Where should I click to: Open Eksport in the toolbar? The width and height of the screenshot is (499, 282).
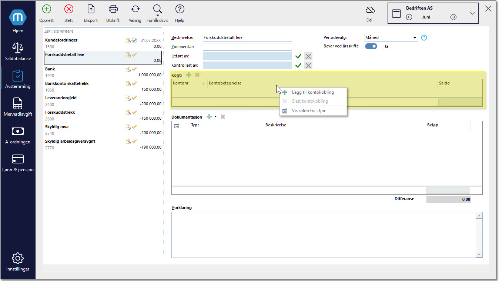pos(91,9)
